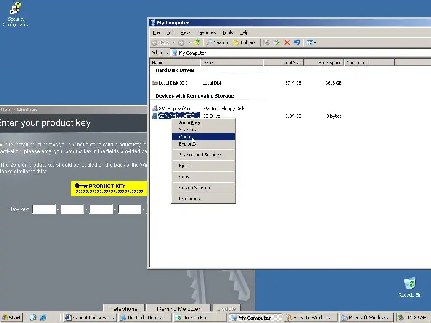Sort by the Name column header

point(175,63)
